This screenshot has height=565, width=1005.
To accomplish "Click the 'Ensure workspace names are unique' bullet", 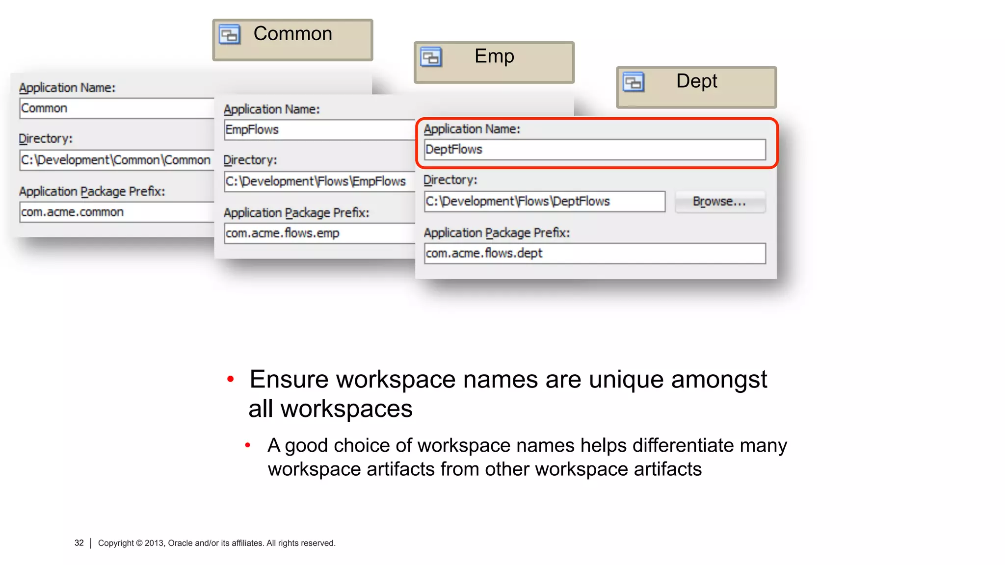I will point(507,394).
